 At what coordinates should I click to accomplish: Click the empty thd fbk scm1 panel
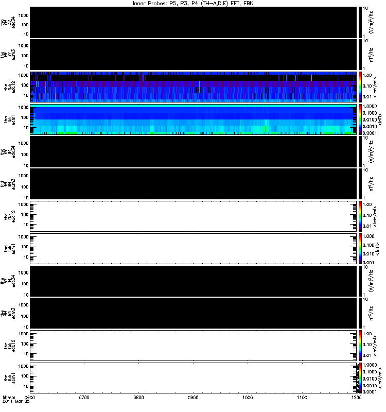coord(194,249)
